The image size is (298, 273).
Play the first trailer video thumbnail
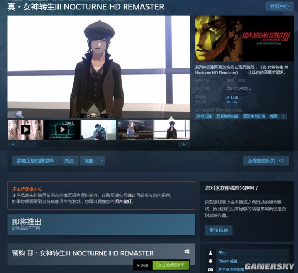click(x=25, y=130)
